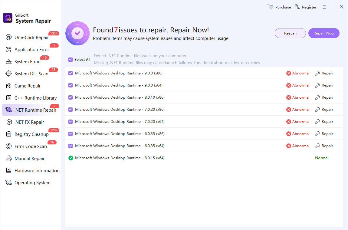
Task: Click the System DLL Scan target icon
Action: point(9,74)
